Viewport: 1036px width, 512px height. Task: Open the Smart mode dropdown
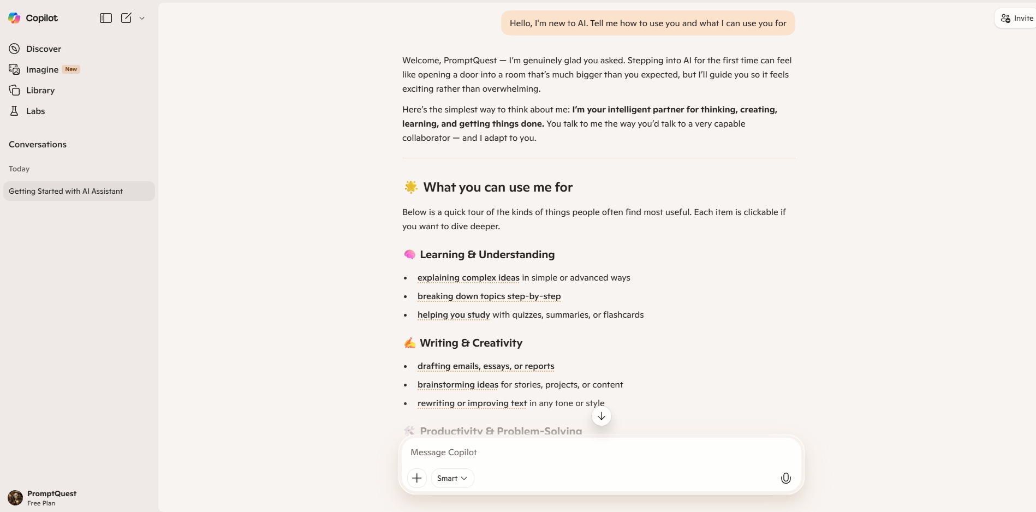point(452,478)
